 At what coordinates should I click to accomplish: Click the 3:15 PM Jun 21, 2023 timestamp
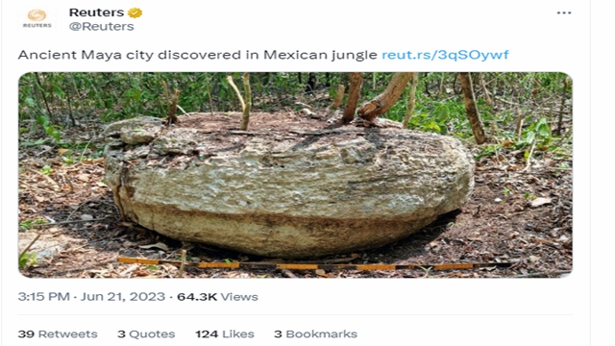click(x=91, y=297)
